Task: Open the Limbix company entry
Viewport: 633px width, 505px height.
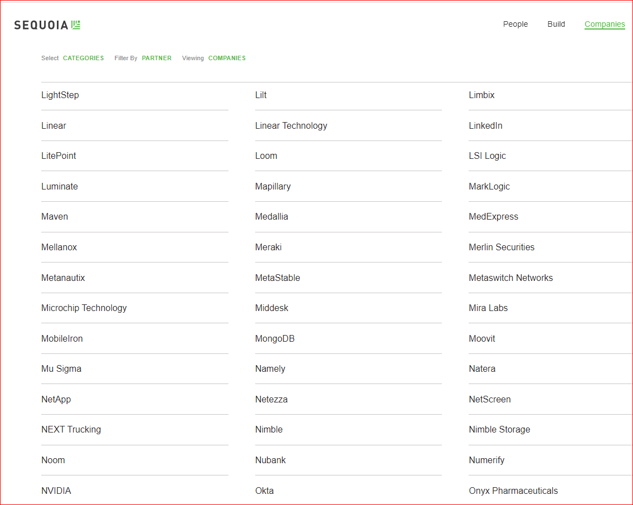Action: pos(481,95)
